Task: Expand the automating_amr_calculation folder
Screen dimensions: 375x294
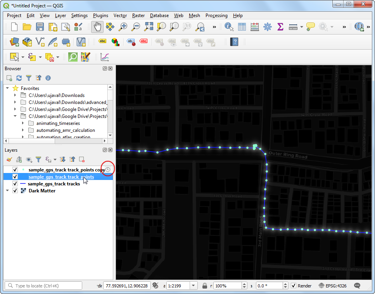Action: coord(23,130)
